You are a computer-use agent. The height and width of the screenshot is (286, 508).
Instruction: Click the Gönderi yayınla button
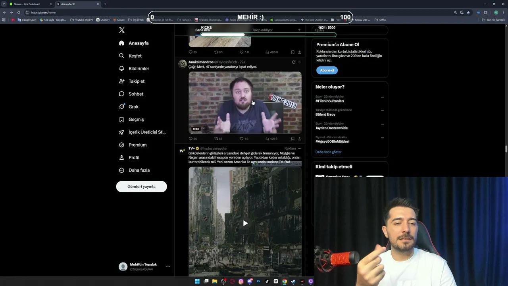click(x=141, y=186)
